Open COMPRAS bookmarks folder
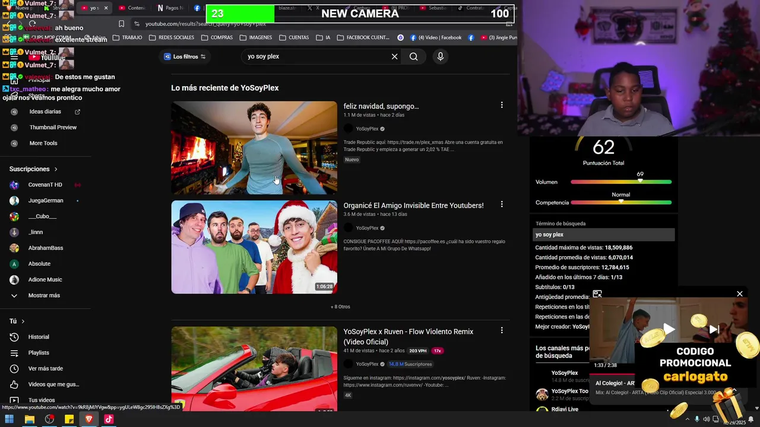 (x=217, y=37)
